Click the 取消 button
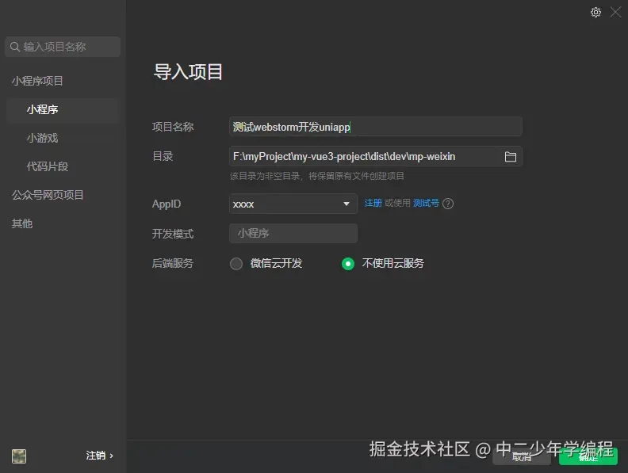Viewport: 628px width, 473px height. pos(522,457)
